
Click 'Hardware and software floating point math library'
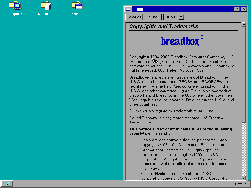click(184, 140)
